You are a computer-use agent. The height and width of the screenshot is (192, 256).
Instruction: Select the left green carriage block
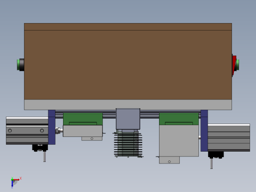coord(83,119)
